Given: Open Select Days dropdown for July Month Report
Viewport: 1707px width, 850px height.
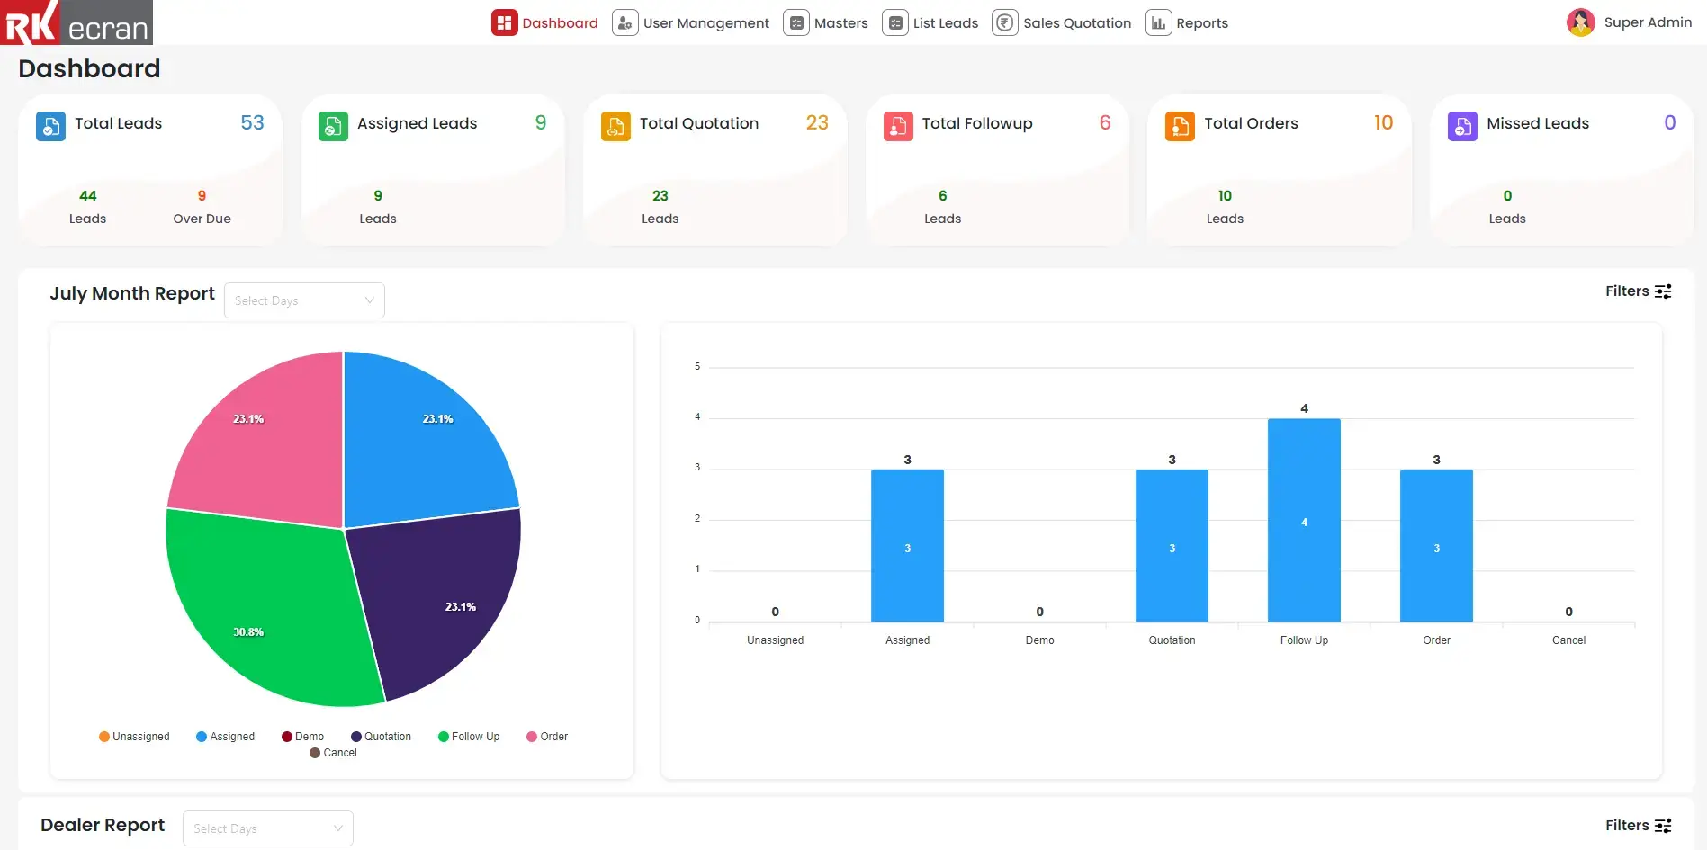Looking at the screenshot, I should [x=304, y=300].
